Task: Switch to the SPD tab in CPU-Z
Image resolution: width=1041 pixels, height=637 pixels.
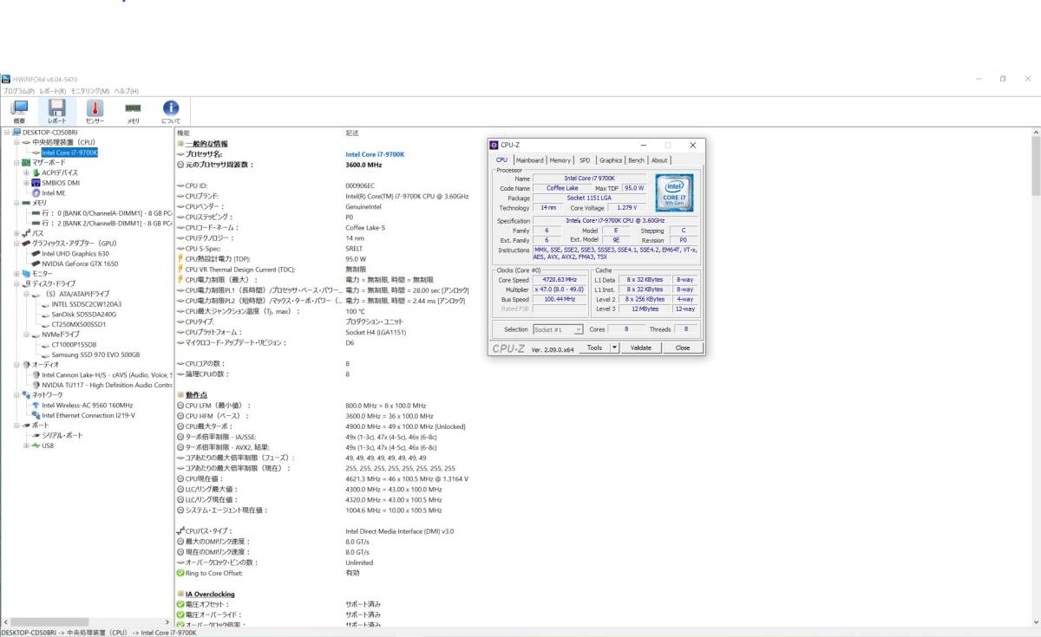Action: [585, 160]
